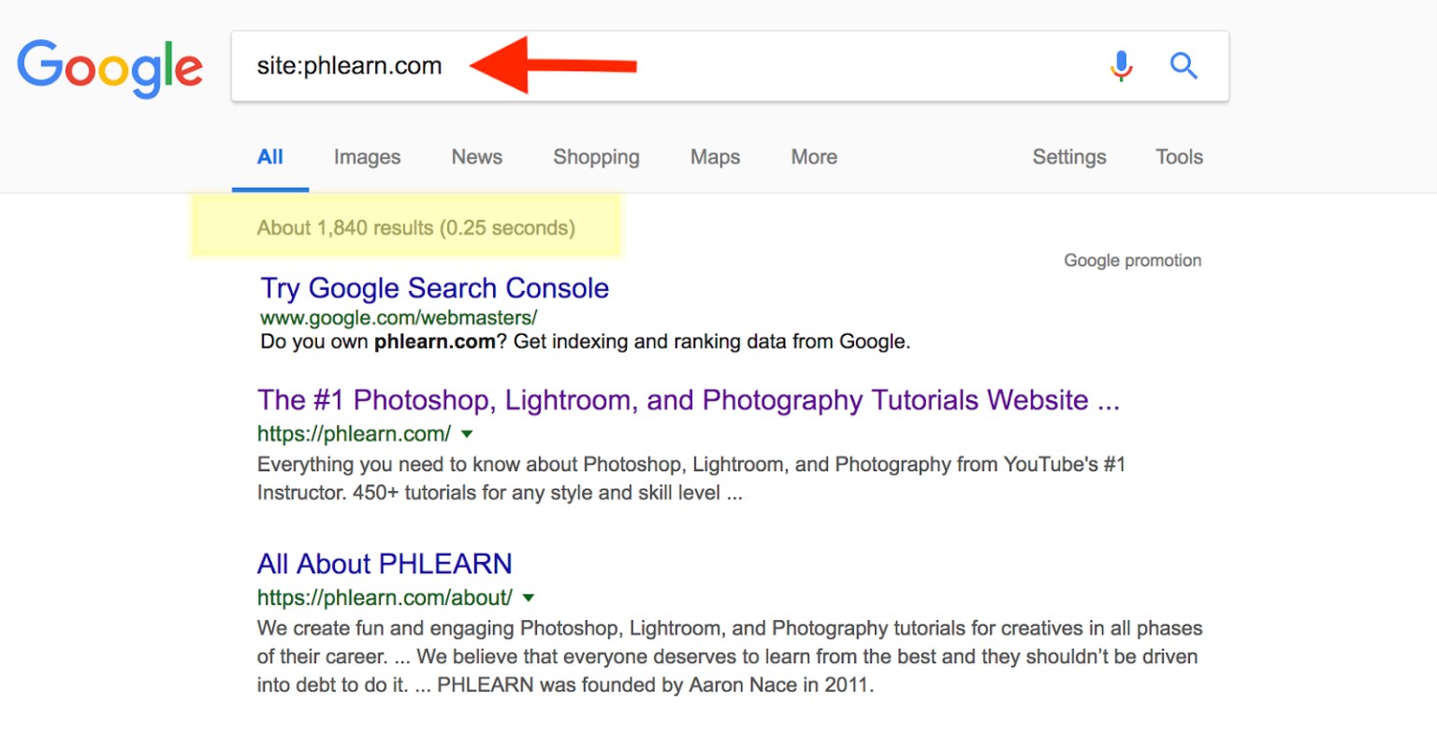Stay on the All results tab
This screenshot has height=736, width=1437.
tap(270, 157)
